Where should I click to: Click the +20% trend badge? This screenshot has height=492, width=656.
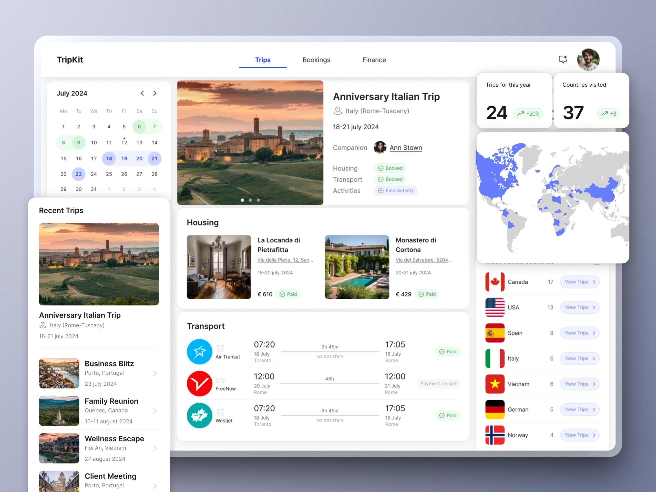528,114
